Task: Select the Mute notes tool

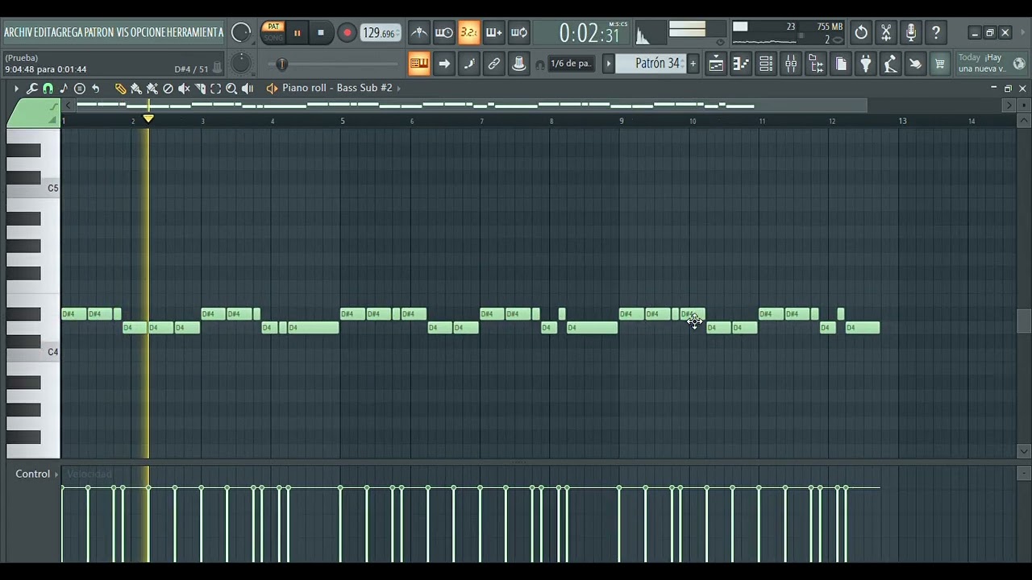Action: (x=184, y=89)
